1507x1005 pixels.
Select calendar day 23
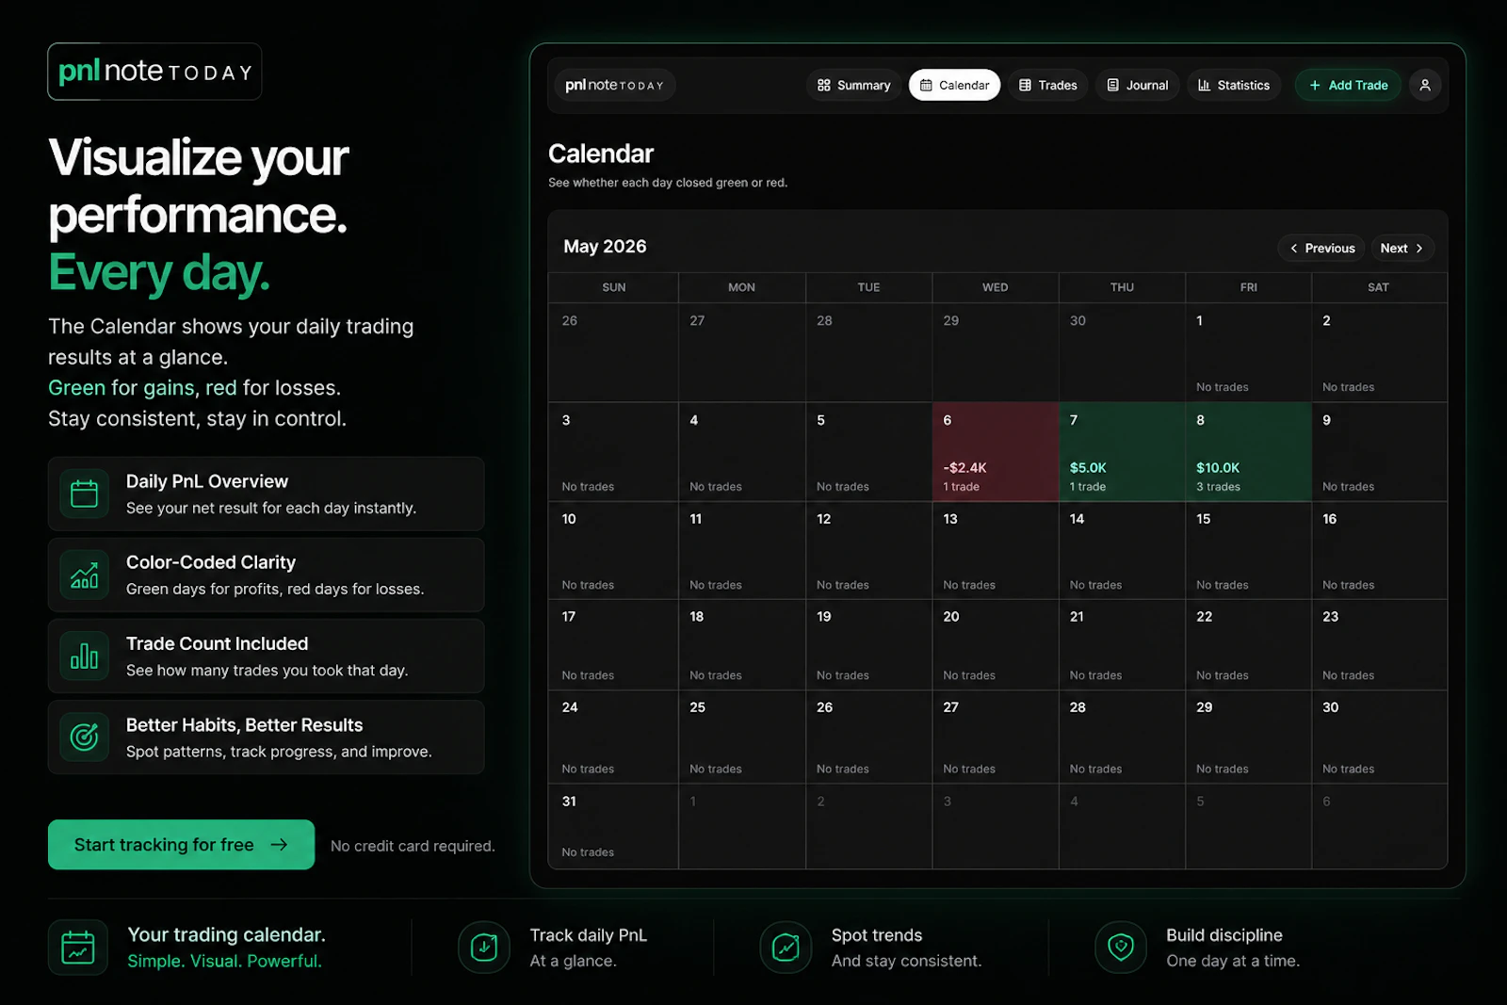pos(1379,645)
